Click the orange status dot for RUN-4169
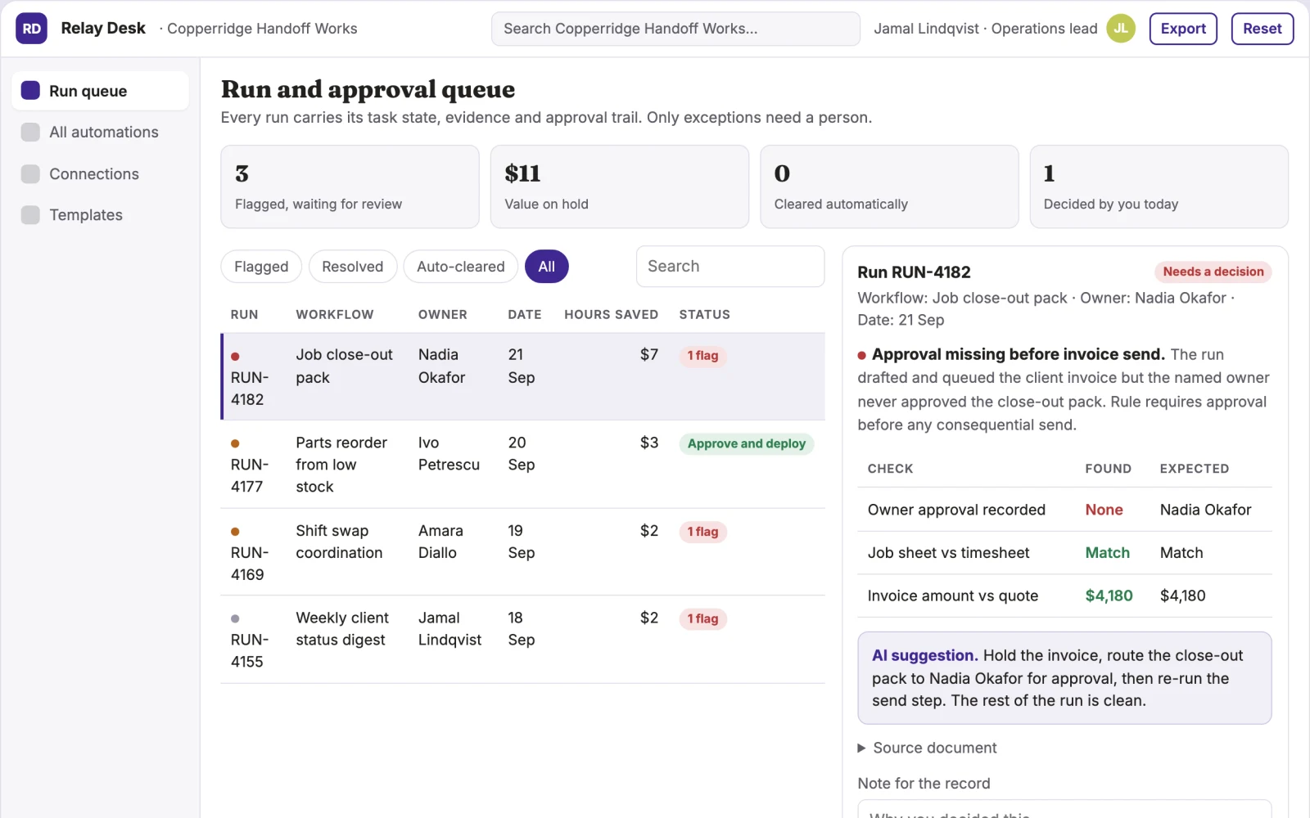 [x=235, y=532]
